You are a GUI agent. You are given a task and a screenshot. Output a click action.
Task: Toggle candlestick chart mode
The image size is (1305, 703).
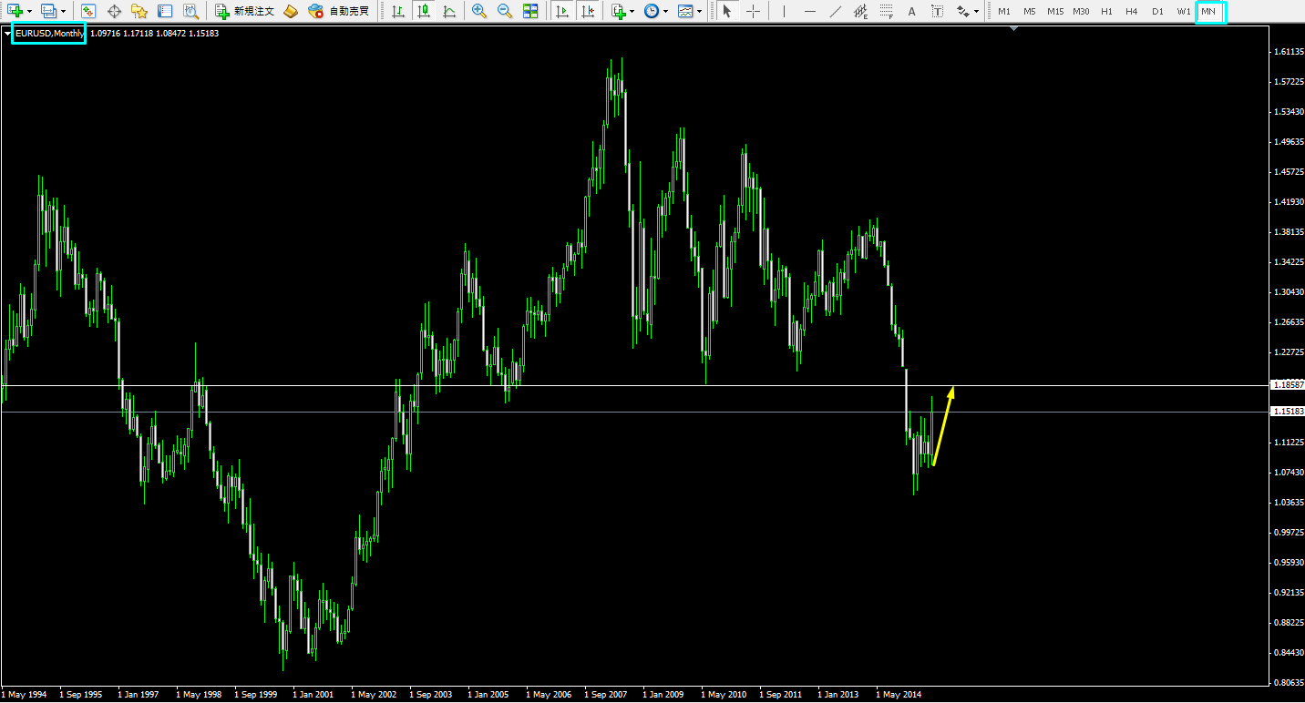[x=423, y=11]
